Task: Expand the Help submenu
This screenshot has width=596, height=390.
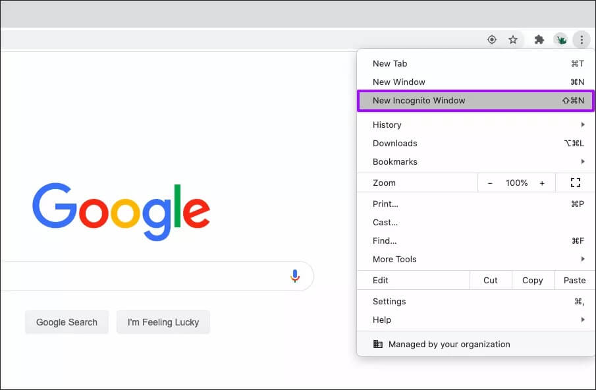Action: click(476, 320)
